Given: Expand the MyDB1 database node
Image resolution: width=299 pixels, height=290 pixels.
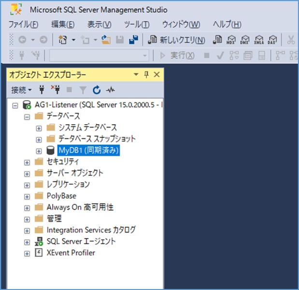Looking at the screenshot, I should [x=39, y=151].
